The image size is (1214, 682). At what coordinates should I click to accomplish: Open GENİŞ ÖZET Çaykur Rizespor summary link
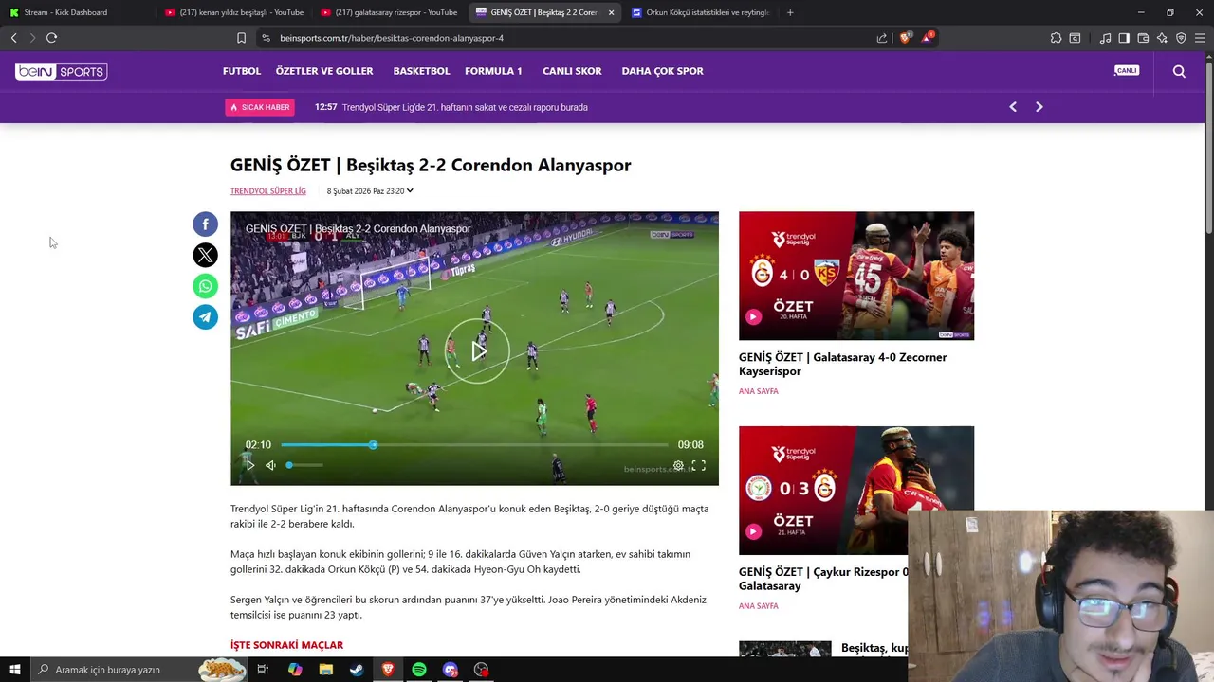pyautogui.click(x=823, y=579)
